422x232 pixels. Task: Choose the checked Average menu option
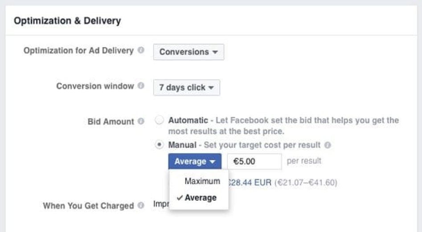point(200,198)
